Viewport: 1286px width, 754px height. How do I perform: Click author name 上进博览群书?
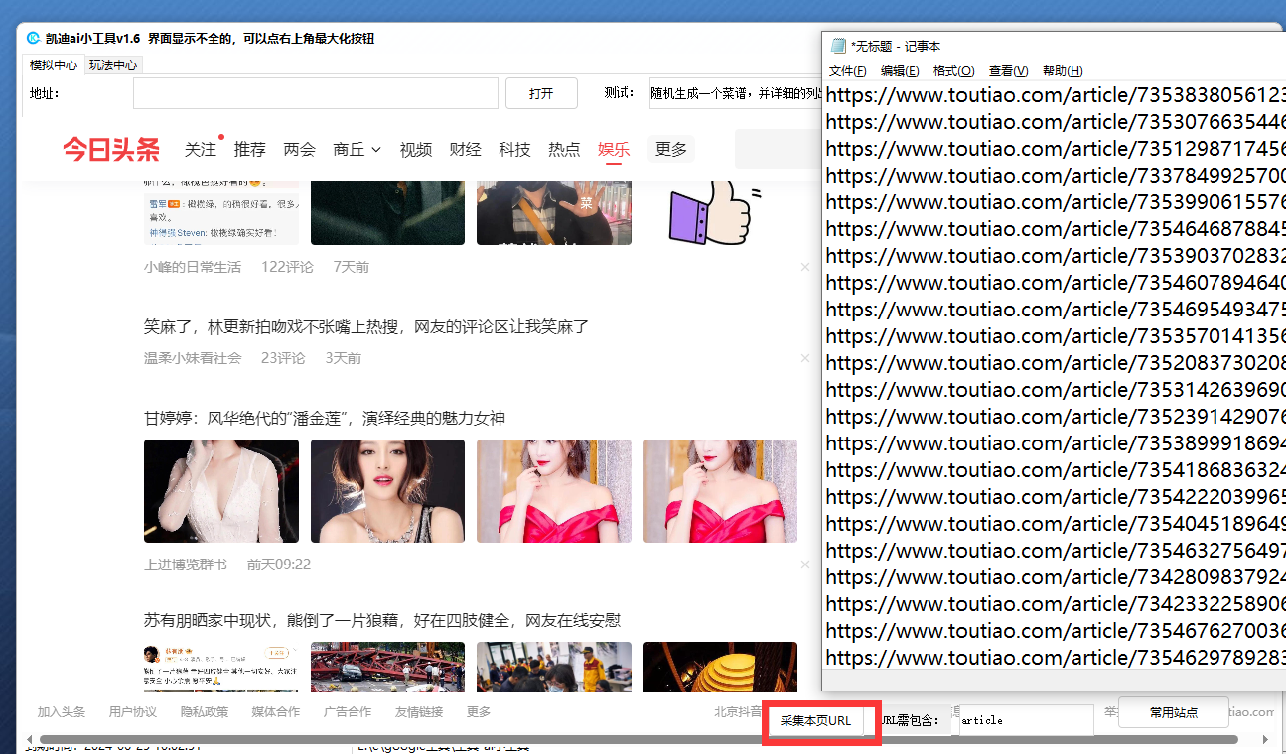pyautogui.click(x=186, y=565)
